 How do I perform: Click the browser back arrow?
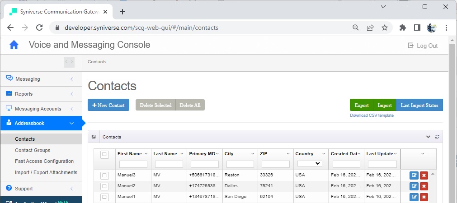coord(10,28)
